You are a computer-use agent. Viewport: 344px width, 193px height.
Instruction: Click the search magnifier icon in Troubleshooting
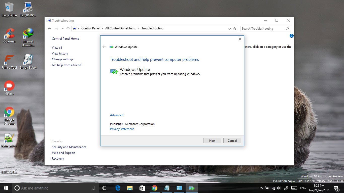[x=288, y=29]
